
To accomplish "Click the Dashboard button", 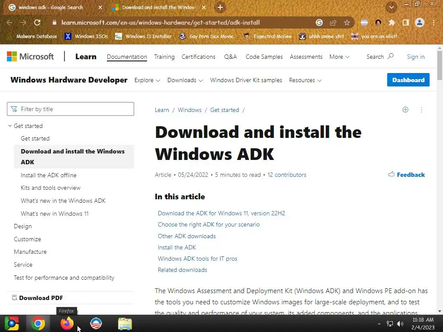I will point(408,80).
